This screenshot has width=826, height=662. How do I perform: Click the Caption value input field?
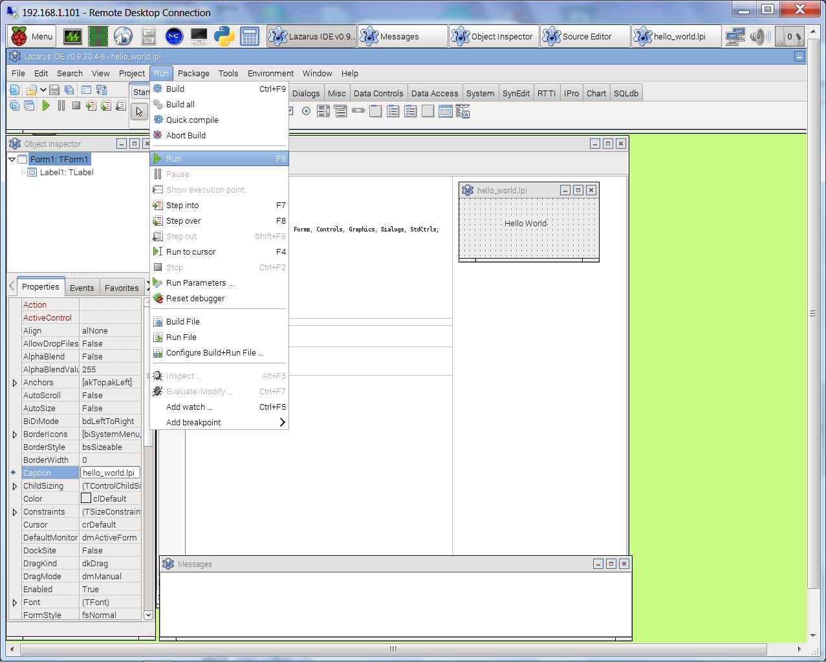pos(110,473)
